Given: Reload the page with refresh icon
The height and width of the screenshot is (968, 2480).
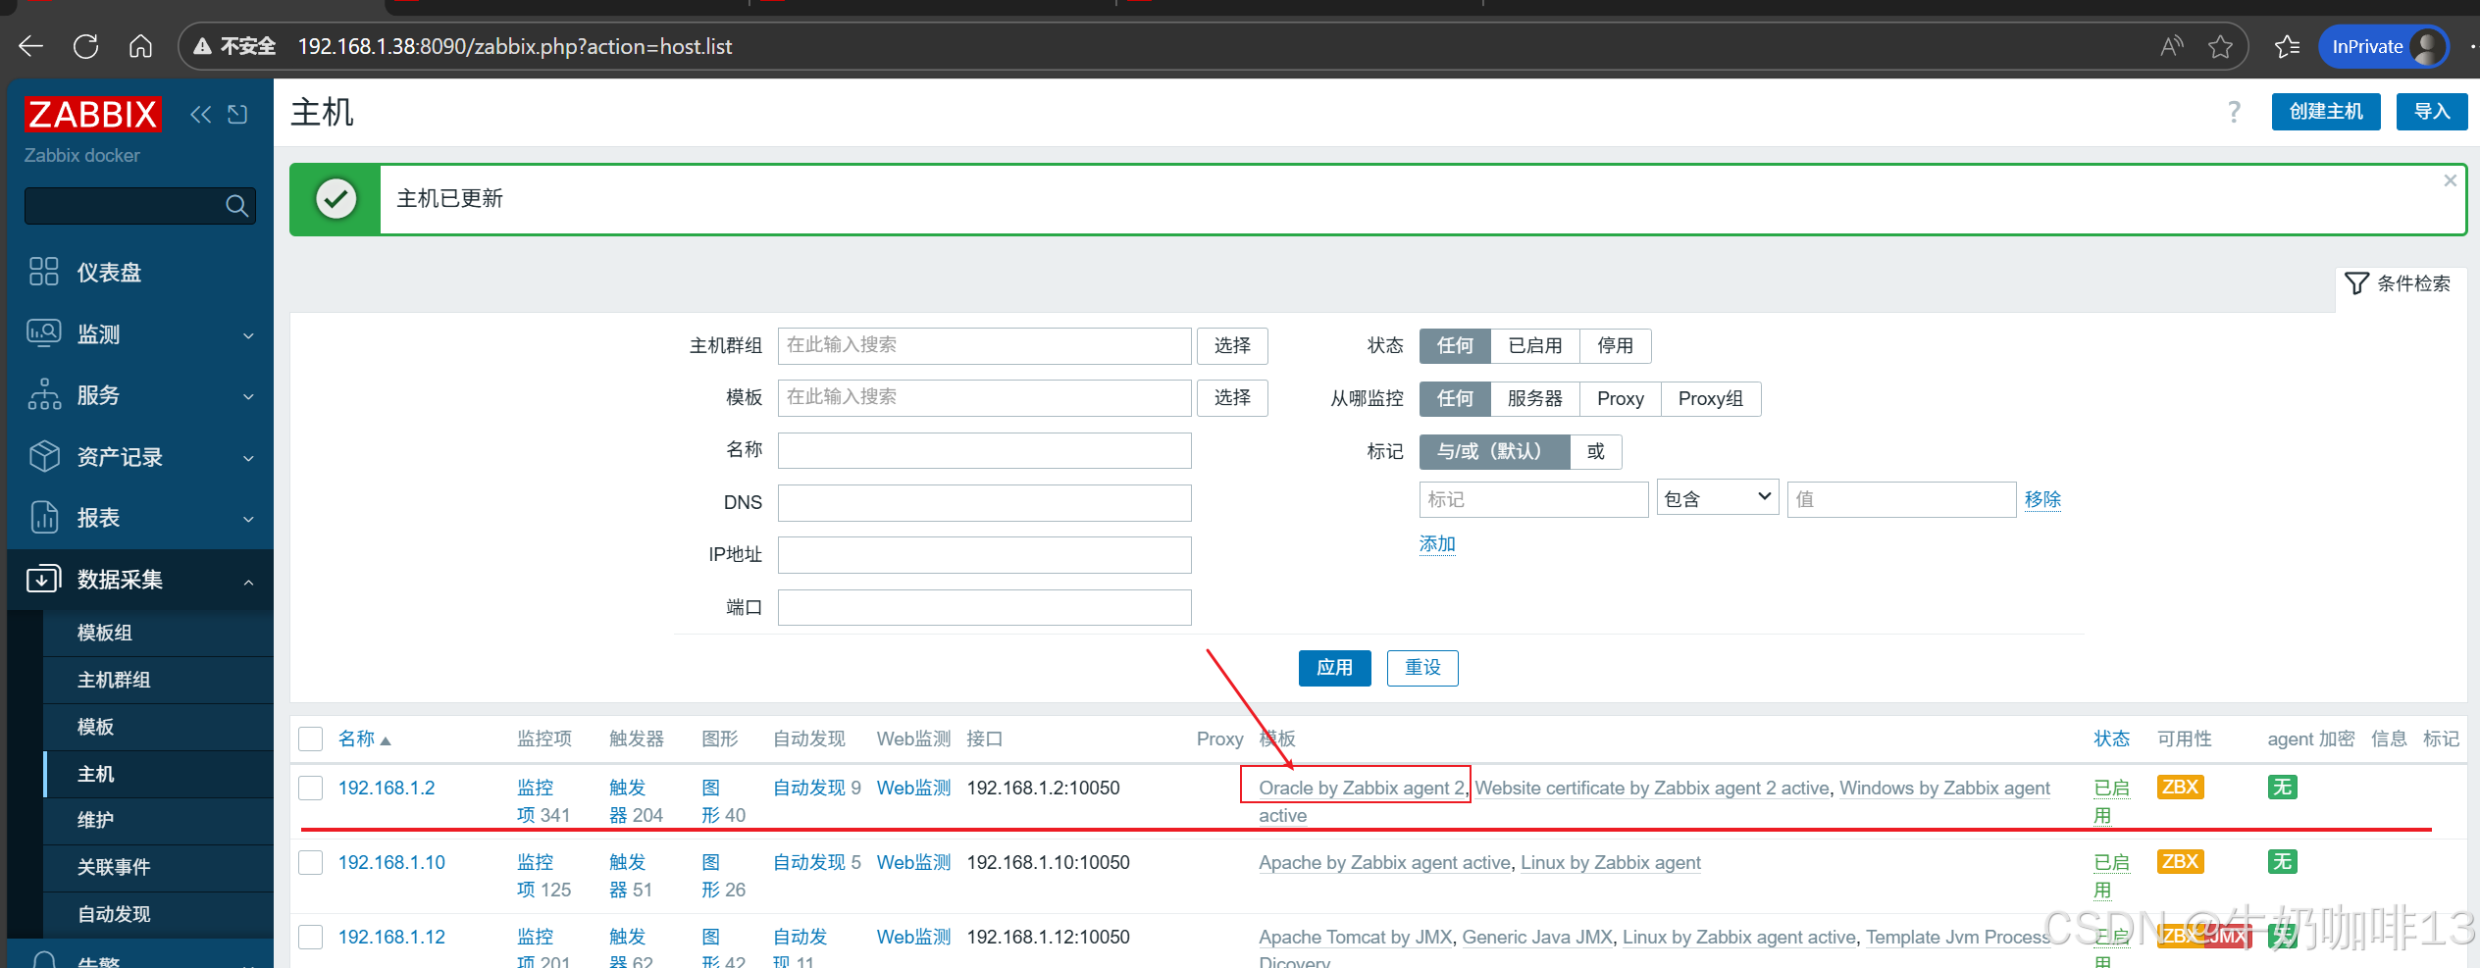Looking at the screenshot, I should click(x=86, y=46).
